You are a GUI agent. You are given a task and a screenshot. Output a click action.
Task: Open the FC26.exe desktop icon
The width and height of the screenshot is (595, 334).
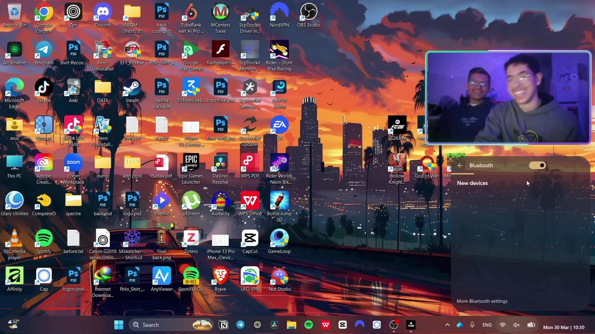click(397, 128)
